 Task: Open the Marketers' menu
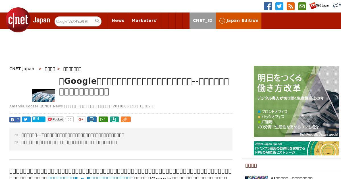tap(144, 20)
